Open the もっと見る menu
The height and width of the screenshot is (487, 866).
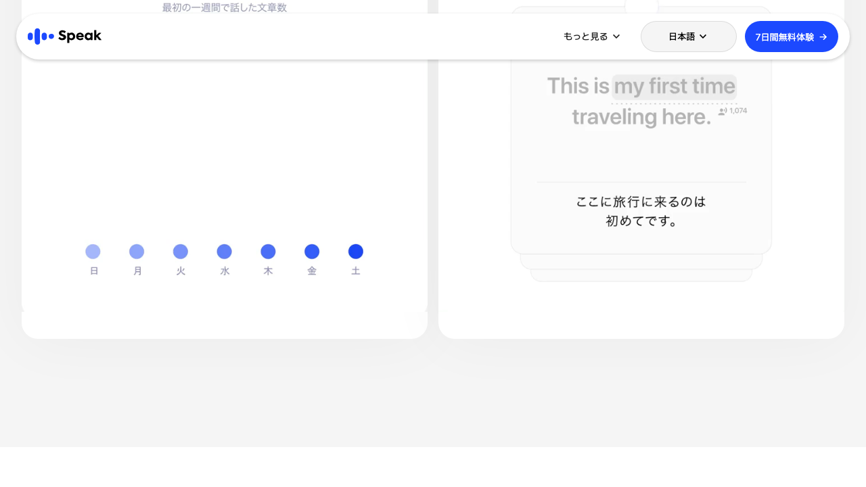(592, 37)
